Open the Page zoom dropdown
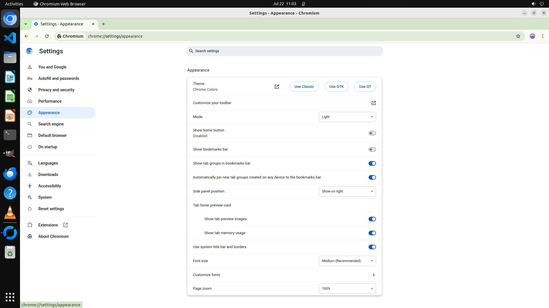The image size is (549, 308). pyautogui.click(x=347, y=289)
